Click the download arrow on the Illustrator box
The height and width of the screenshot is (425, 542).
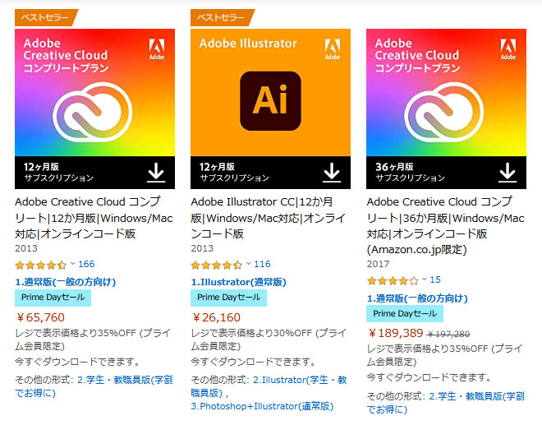click(332, 171)
